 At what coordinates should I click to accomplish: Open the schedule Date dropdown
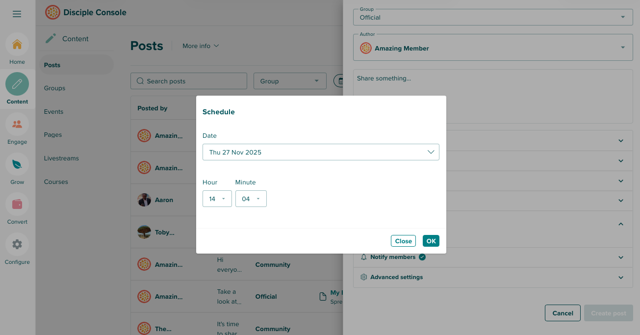(x=321, y=152)
